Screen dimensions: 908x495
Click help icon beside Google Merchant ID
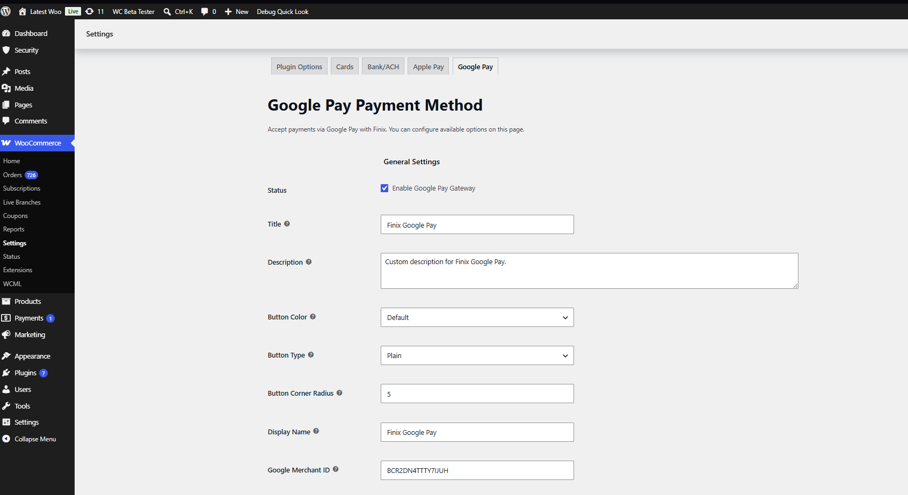[336, 469]
